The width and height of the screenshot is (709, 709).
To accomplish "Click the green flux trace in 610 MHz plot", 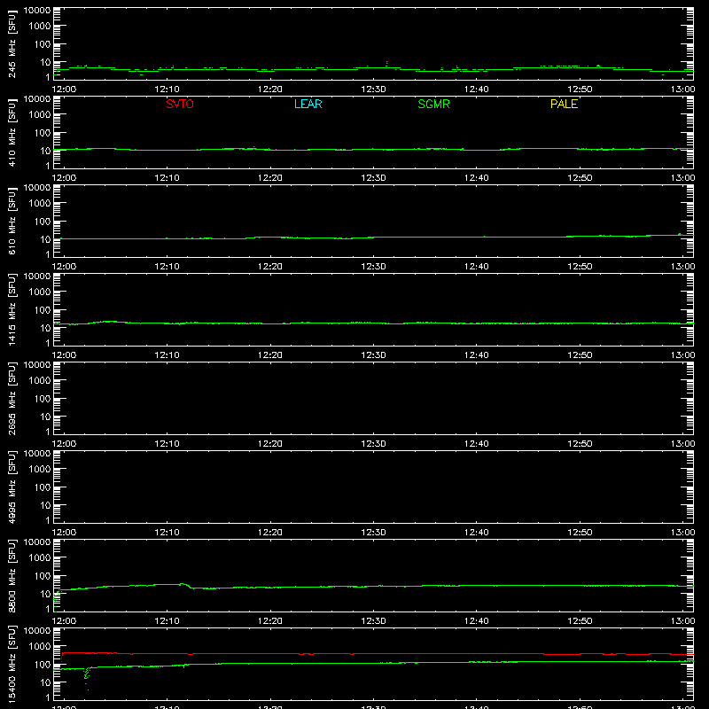I will 373,237.
